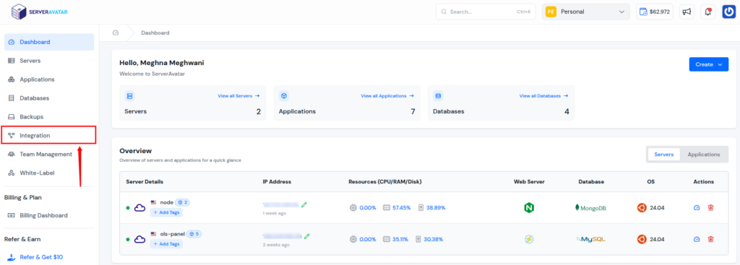The image size is (740, 265).
Task: Add tags to ols-panel server
Action: coord(166,244)
